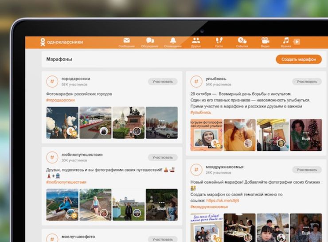Screen dimensions: 328x242
Task: Open monument statue photo in городароссии
Action: coord(129,123)
